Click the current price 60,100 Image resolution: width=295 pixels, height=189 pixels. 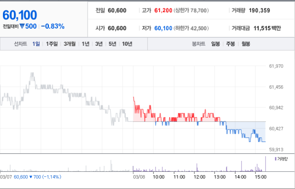[20, 15]
